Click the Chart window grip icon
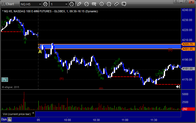This screenshot has width=196, height=123. [x=3, y=4]
